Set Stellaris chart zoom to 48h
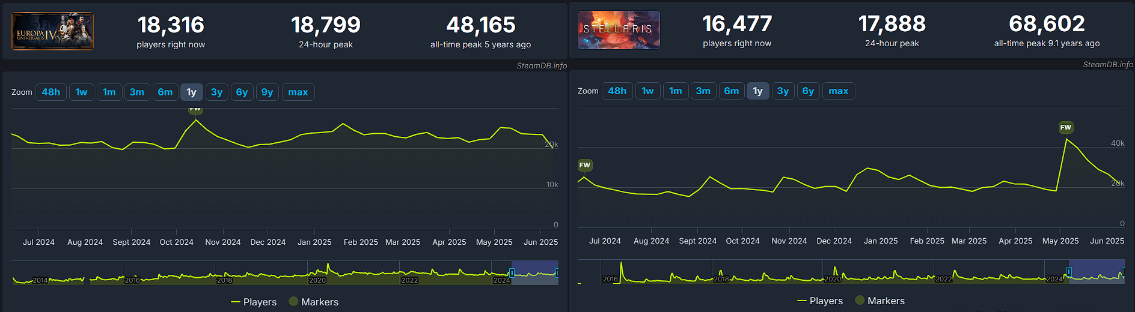This screenshot has width=1135, height=312. 617,91
